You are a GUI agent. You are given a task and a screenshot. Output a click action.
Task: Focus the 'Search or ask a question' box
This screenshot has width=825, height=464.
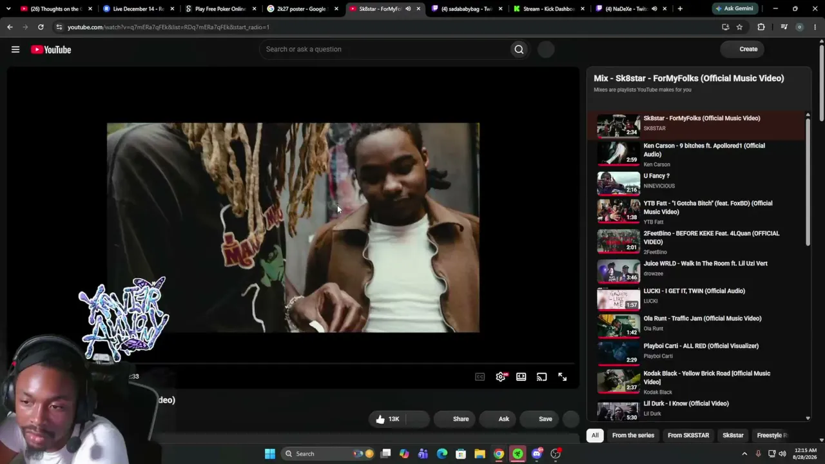tap(385, 50)
